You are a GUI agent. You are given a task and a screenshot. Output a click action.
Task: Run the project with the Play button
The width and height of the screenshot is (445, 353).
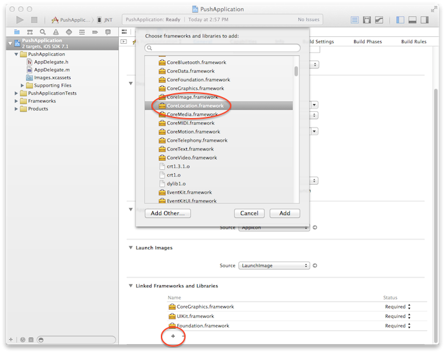point(20,20)
